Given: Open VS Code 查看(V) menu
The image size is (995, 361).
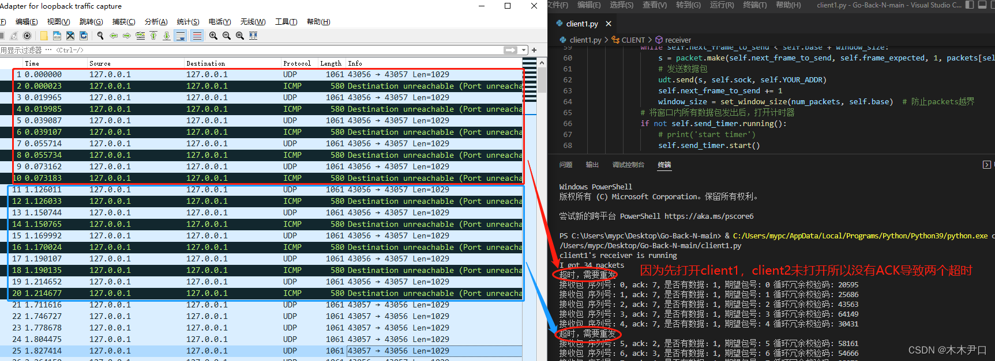Looking at the screenshot, I should [655, 5].
